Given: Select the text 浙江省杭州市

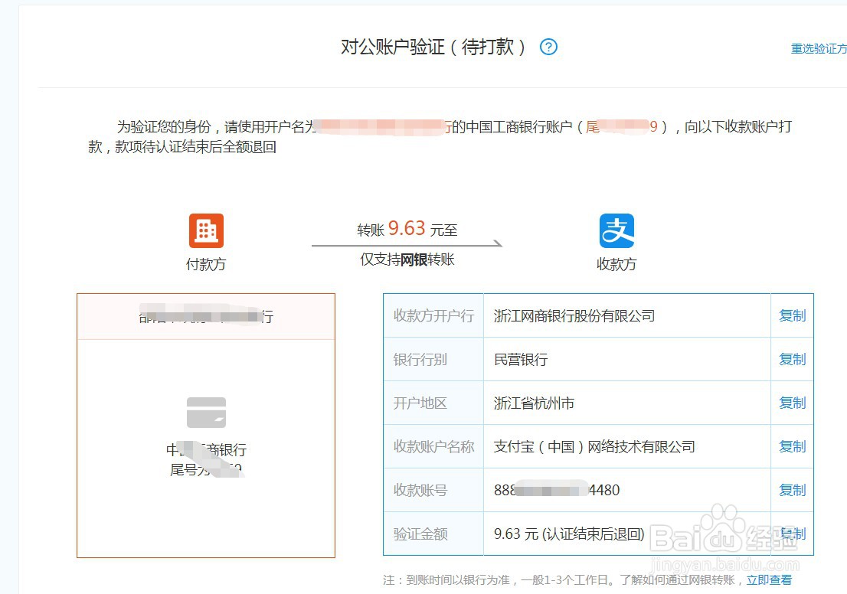Looking at the screenshot, I should tap(534, 403).
